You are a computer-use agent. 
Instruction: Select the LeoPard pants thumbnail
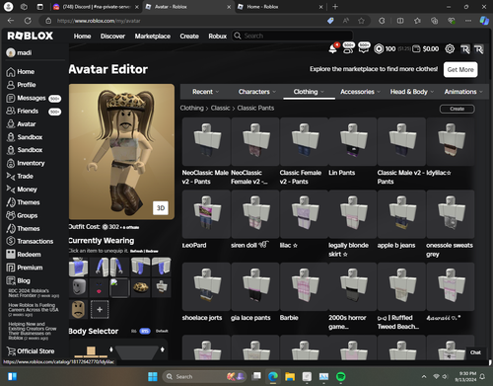pyautogui.click(x=206, y=214)
